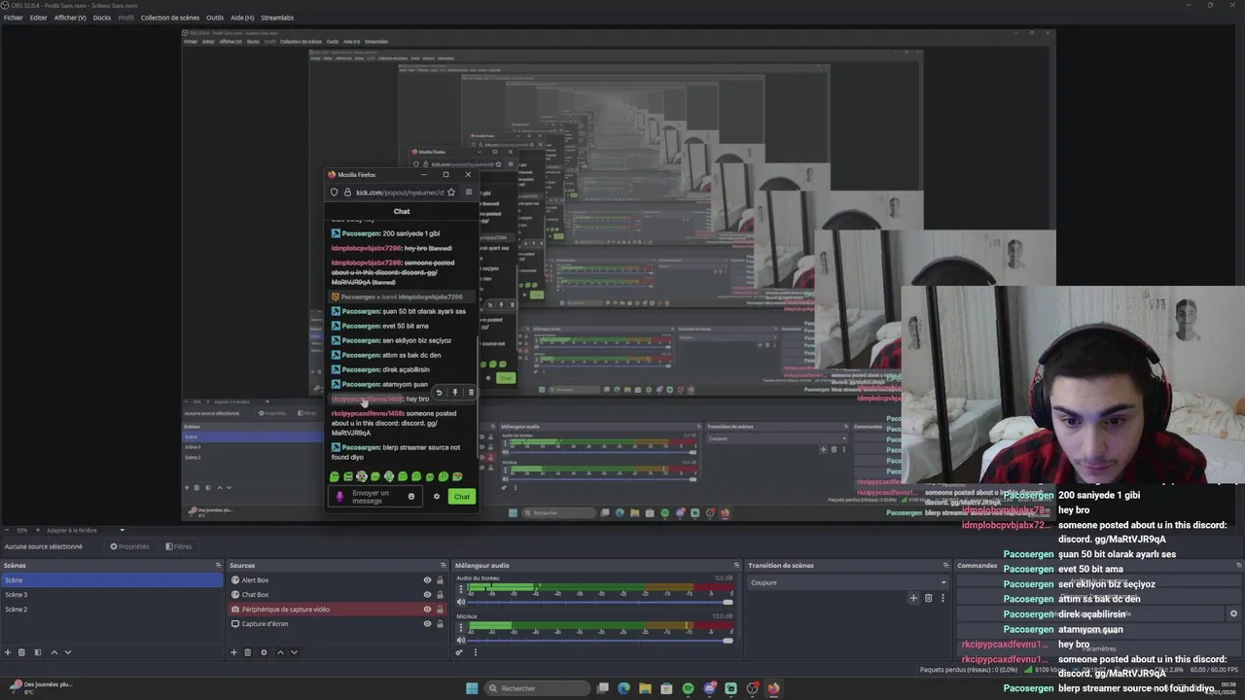This screenshot has height=700, width=1245.
Task: Add a new scene with the plus icon
Action: 8,652
